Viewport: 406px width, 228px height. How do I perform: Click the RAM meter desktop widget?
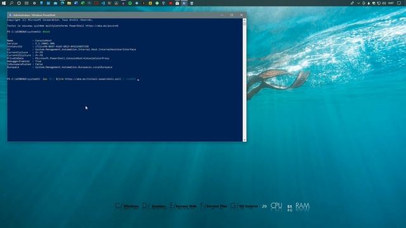point(303,206)
